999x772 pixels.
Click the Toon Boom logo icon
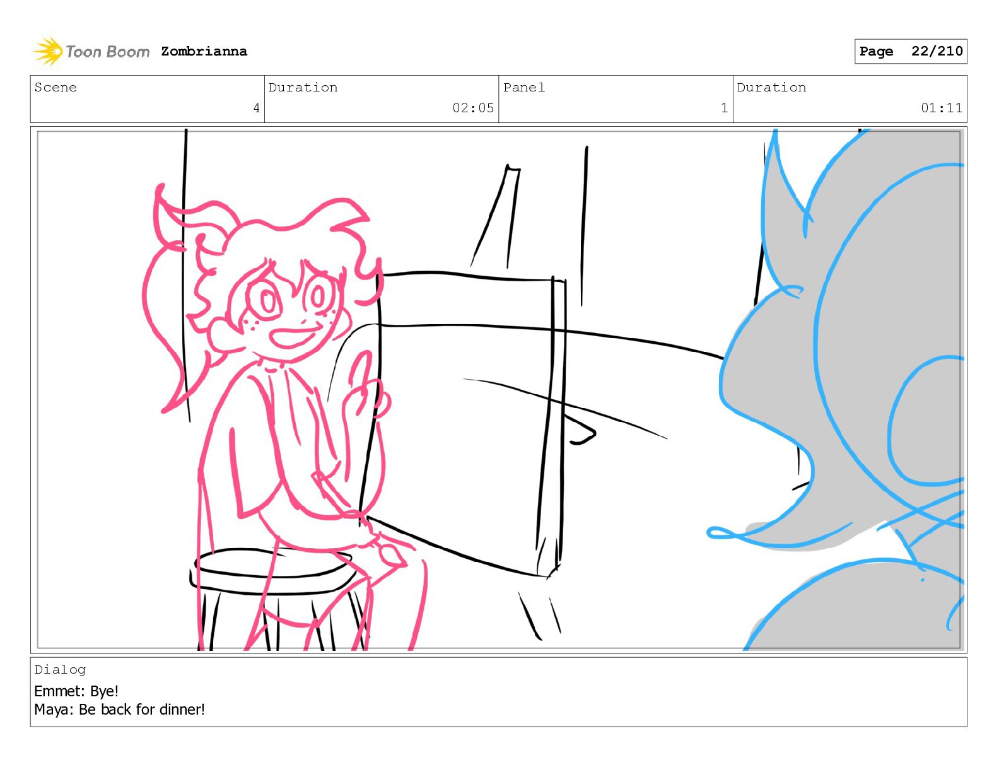point(47,51)
